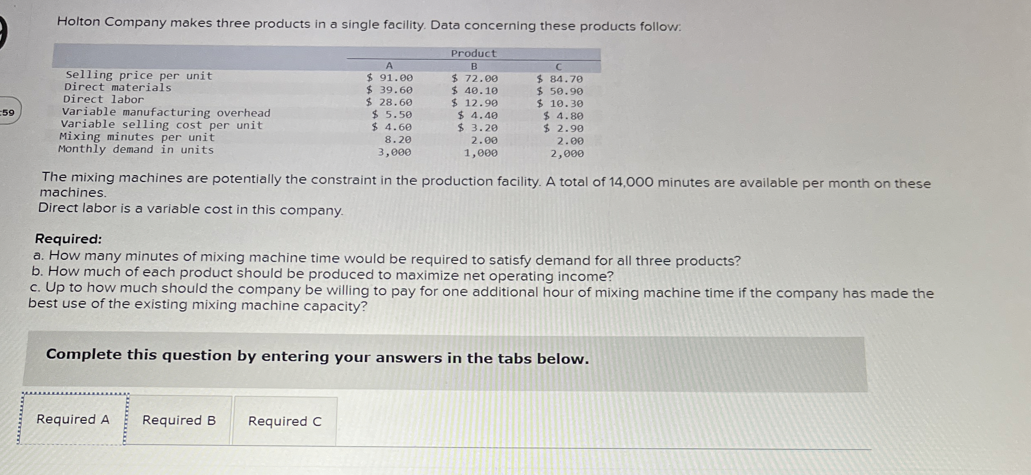Switch to the Required B tab

pos(179,420)
